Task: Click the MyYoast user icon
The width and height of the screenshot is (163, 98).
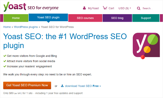Action: tap(84, 8)
